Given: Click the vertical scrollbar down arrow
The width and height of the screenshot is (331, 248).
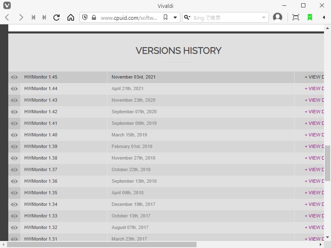Looking at the screenshot, I should (x=327, y=237).
